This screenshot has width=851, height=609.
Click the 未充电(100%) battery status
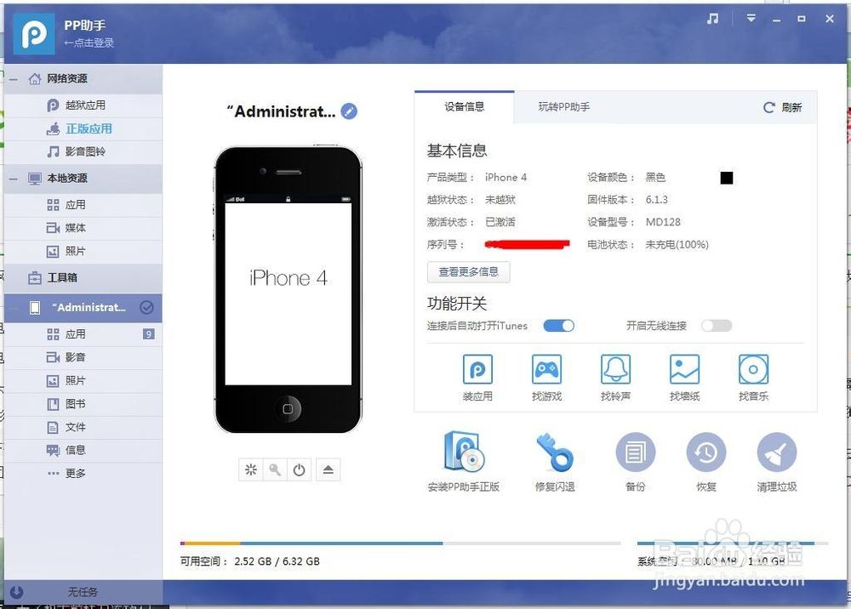click(x=677, y=245)
